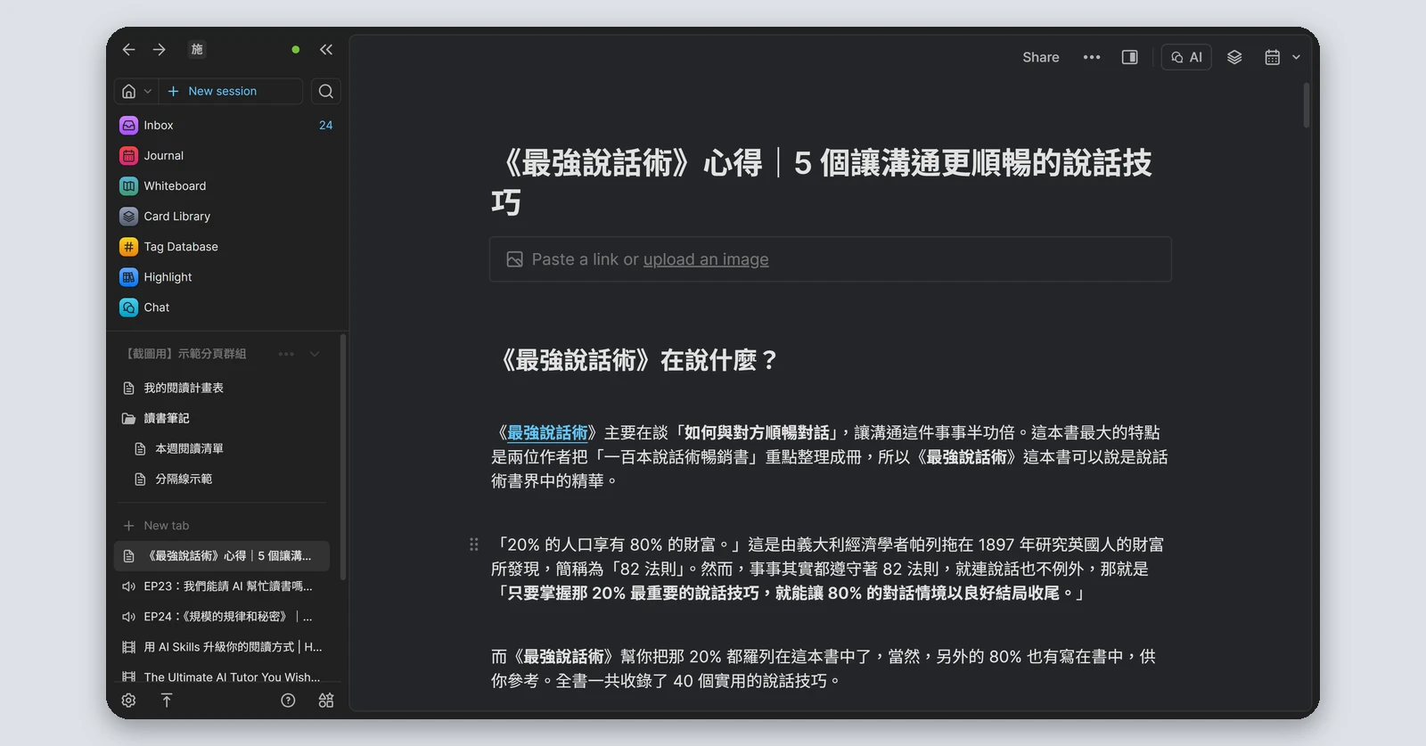1426x746 pixels.
Task: Open Inbox in the sidebar
Action: 226,126
